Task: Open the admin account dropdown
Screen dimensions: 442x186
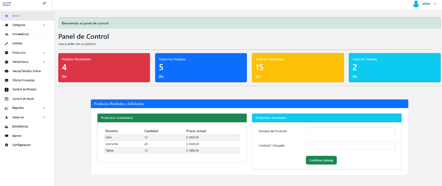Action: [435, 3]
